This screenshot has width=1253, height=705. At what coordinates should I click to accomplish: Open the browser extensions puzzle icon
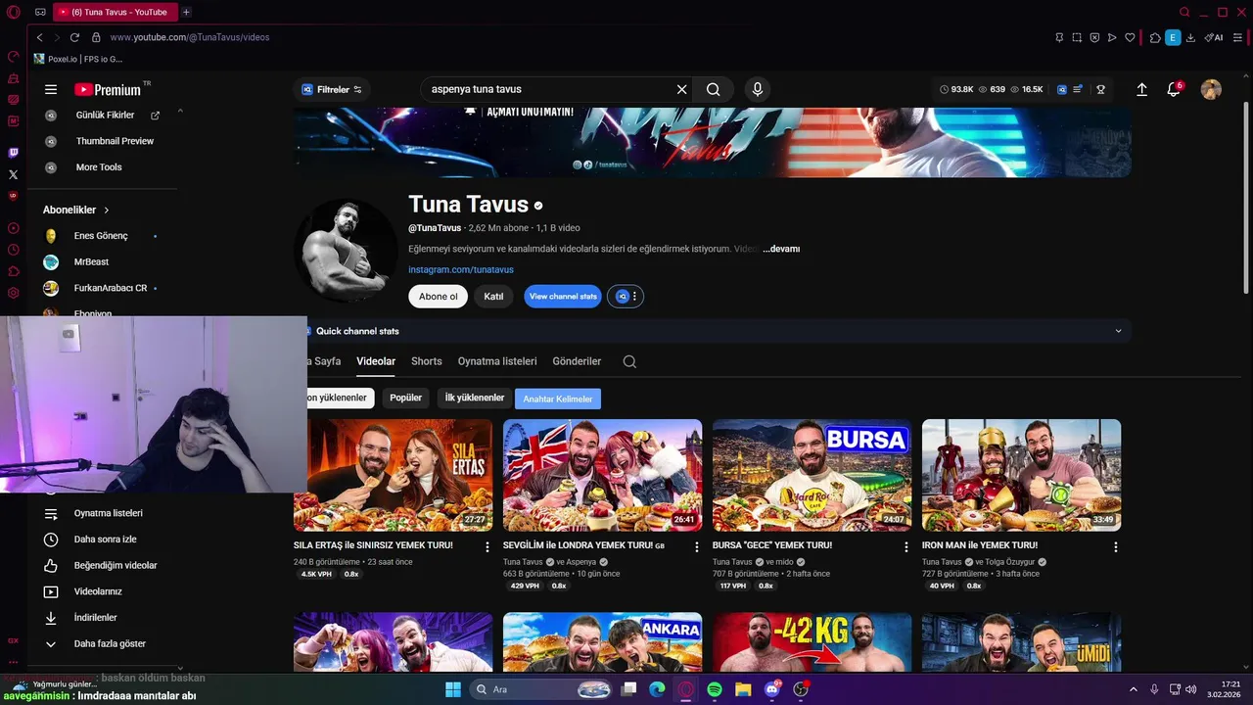[x=1155, y=37]
